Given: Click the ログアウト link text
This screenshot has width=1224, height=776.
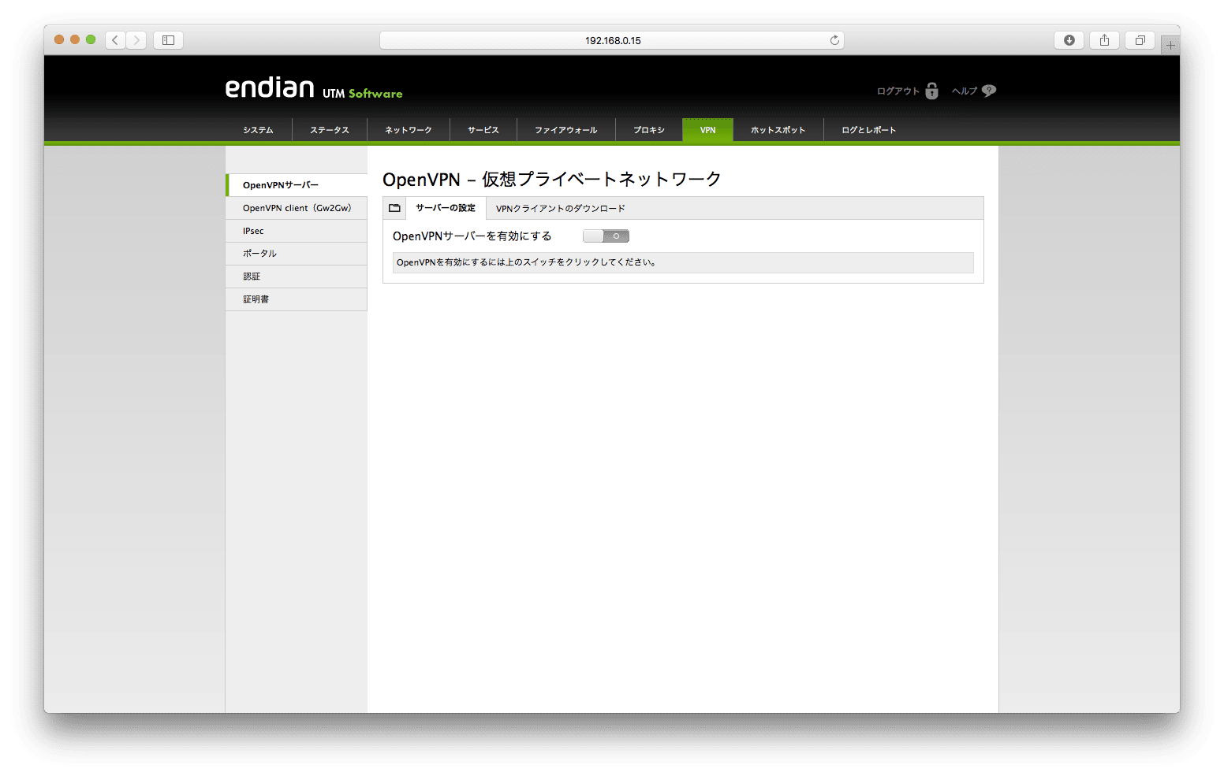Looking at the screenshot, I should pyautogui.click(x=898, y=91).
